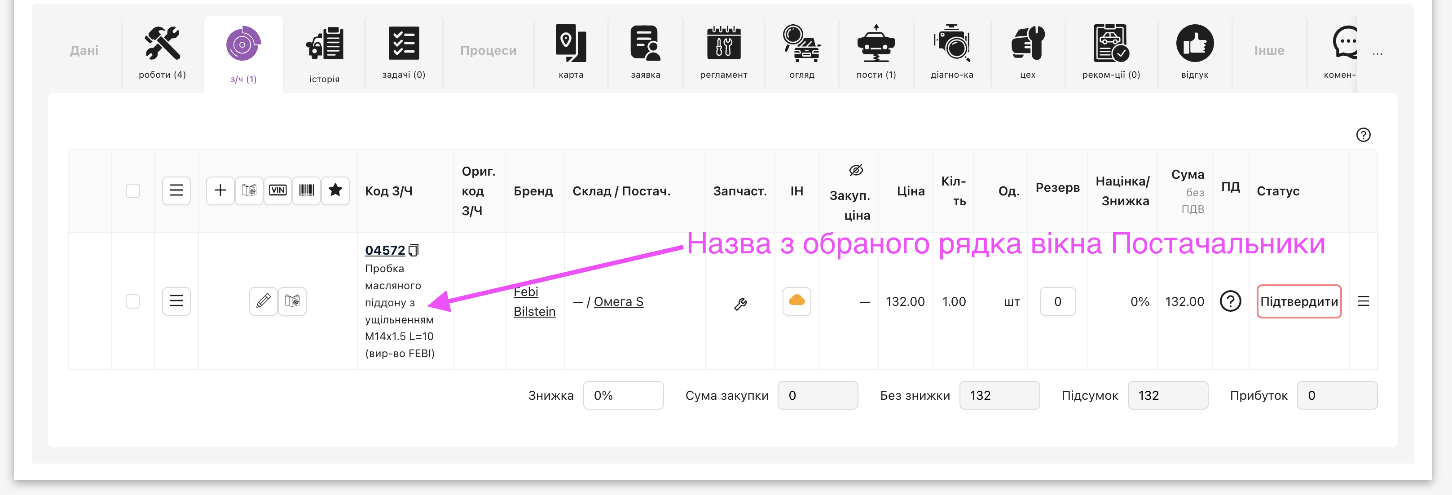
Task: Click the Прибуток field
Action: (x=1337, y=395)
